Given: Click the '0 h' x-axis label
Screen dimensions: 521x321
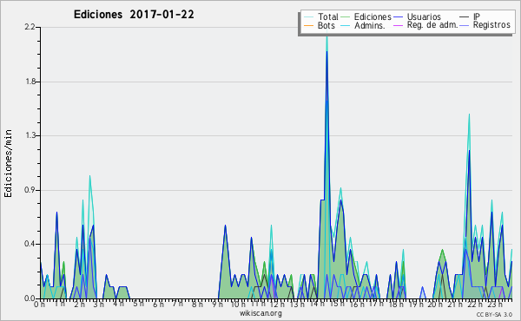Looking at the screenshot, I should (40, 304).
